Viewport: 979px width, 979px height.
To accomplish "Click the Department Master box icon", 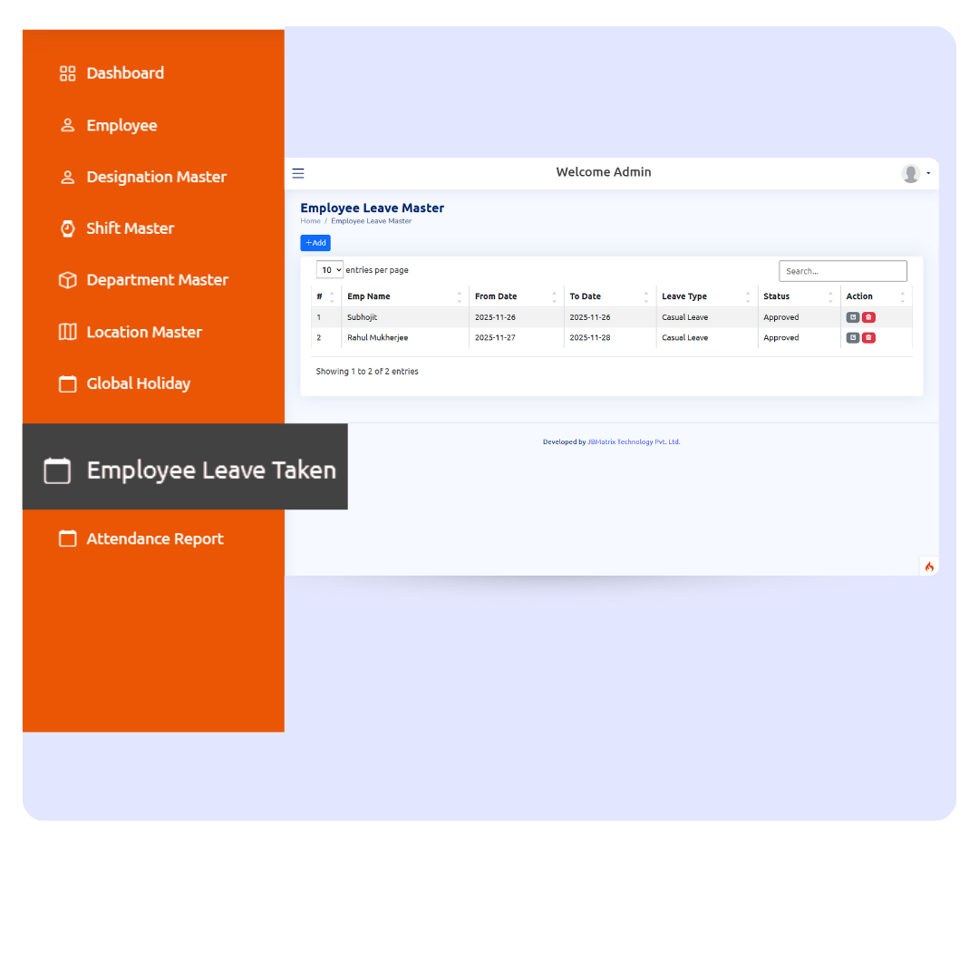I will click(x=68, y=280).
